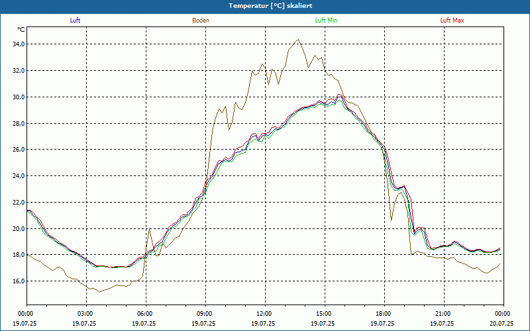Click the blue Luft legend label
The image size is (530, 331).
coord(75,21)
